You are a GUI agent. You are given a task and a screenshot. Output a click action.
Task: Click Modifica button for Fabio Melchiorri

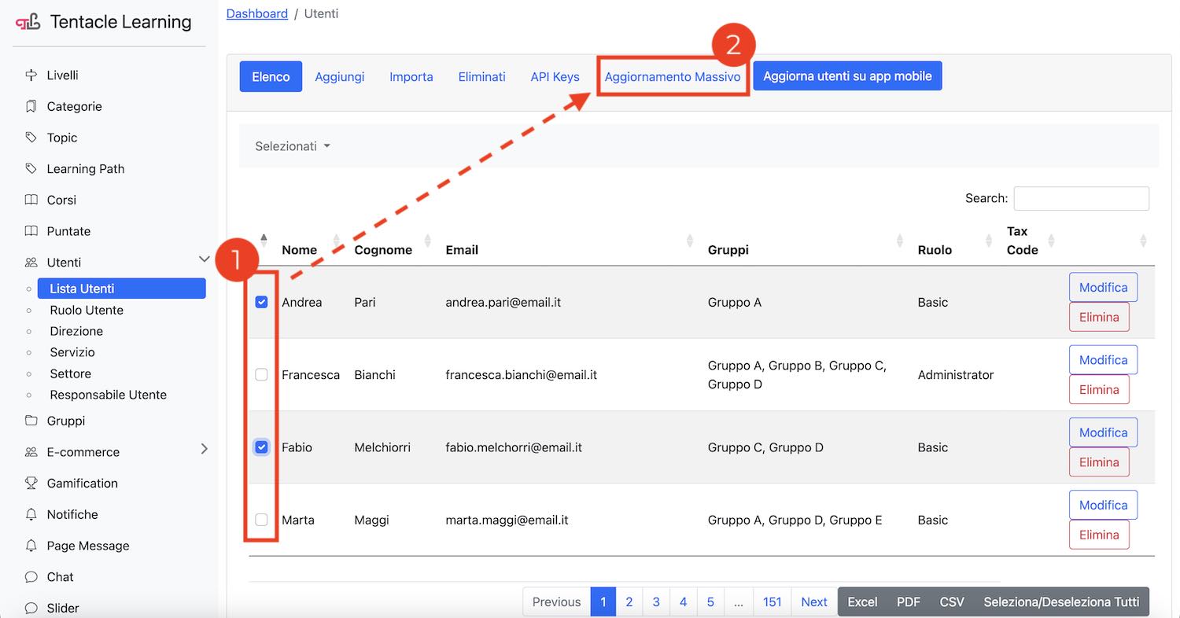(x=1103, y=432)
